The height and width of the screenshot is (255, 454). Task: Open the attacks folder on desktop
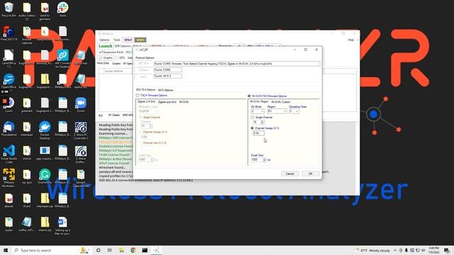point(9,200)
